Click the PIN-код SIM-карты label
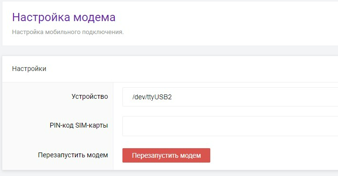Screen dimensions: 338x176 coord(79,125)
